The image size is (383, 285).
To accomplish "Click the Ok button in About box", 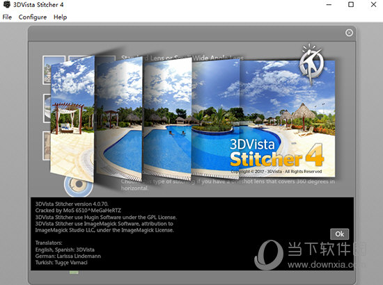I will (340, 234).
